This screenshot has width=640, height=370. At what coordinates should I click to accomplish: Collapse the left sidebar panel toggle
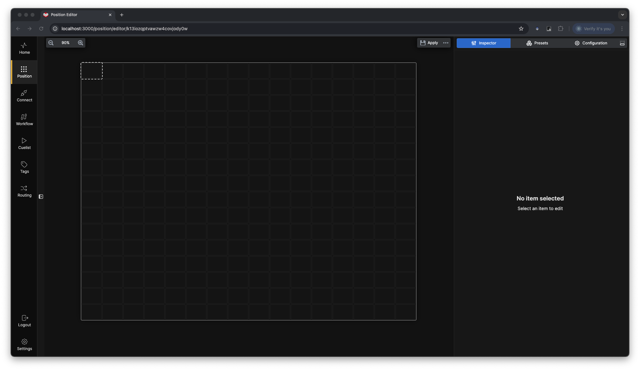(x=41, y=197)
